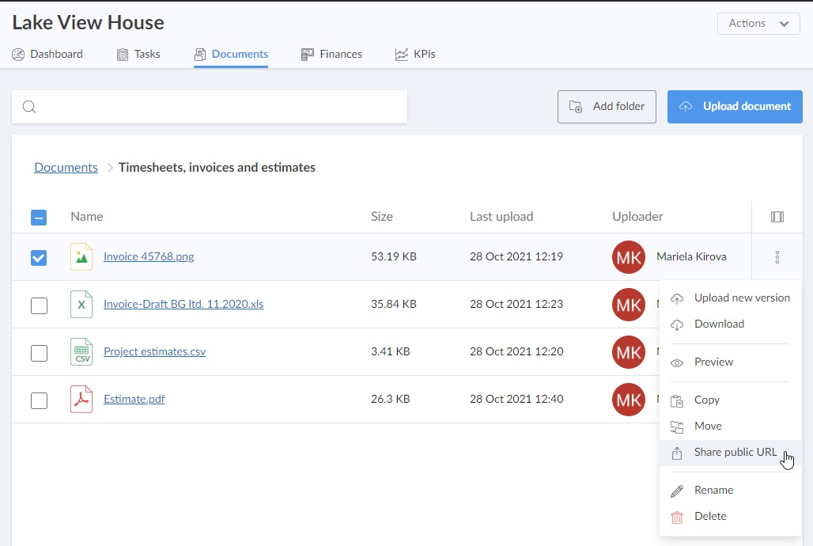
Task: Sort by the Last upload column header
Action: (501, 217)
